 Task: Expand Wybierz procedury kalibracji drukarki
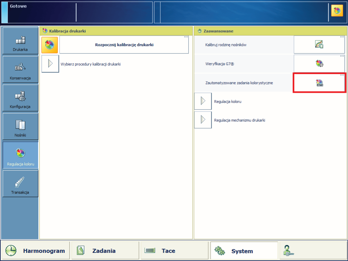[50, 64]
